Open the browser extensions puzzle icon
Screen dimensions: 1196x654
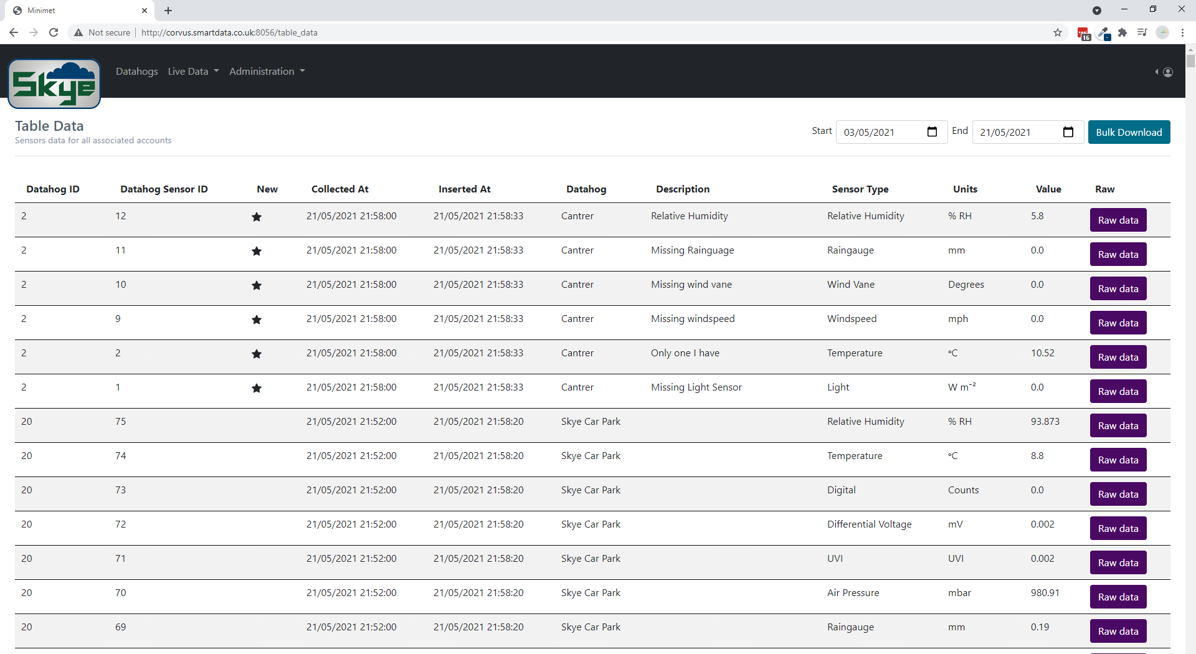[x=1122, y=32]
